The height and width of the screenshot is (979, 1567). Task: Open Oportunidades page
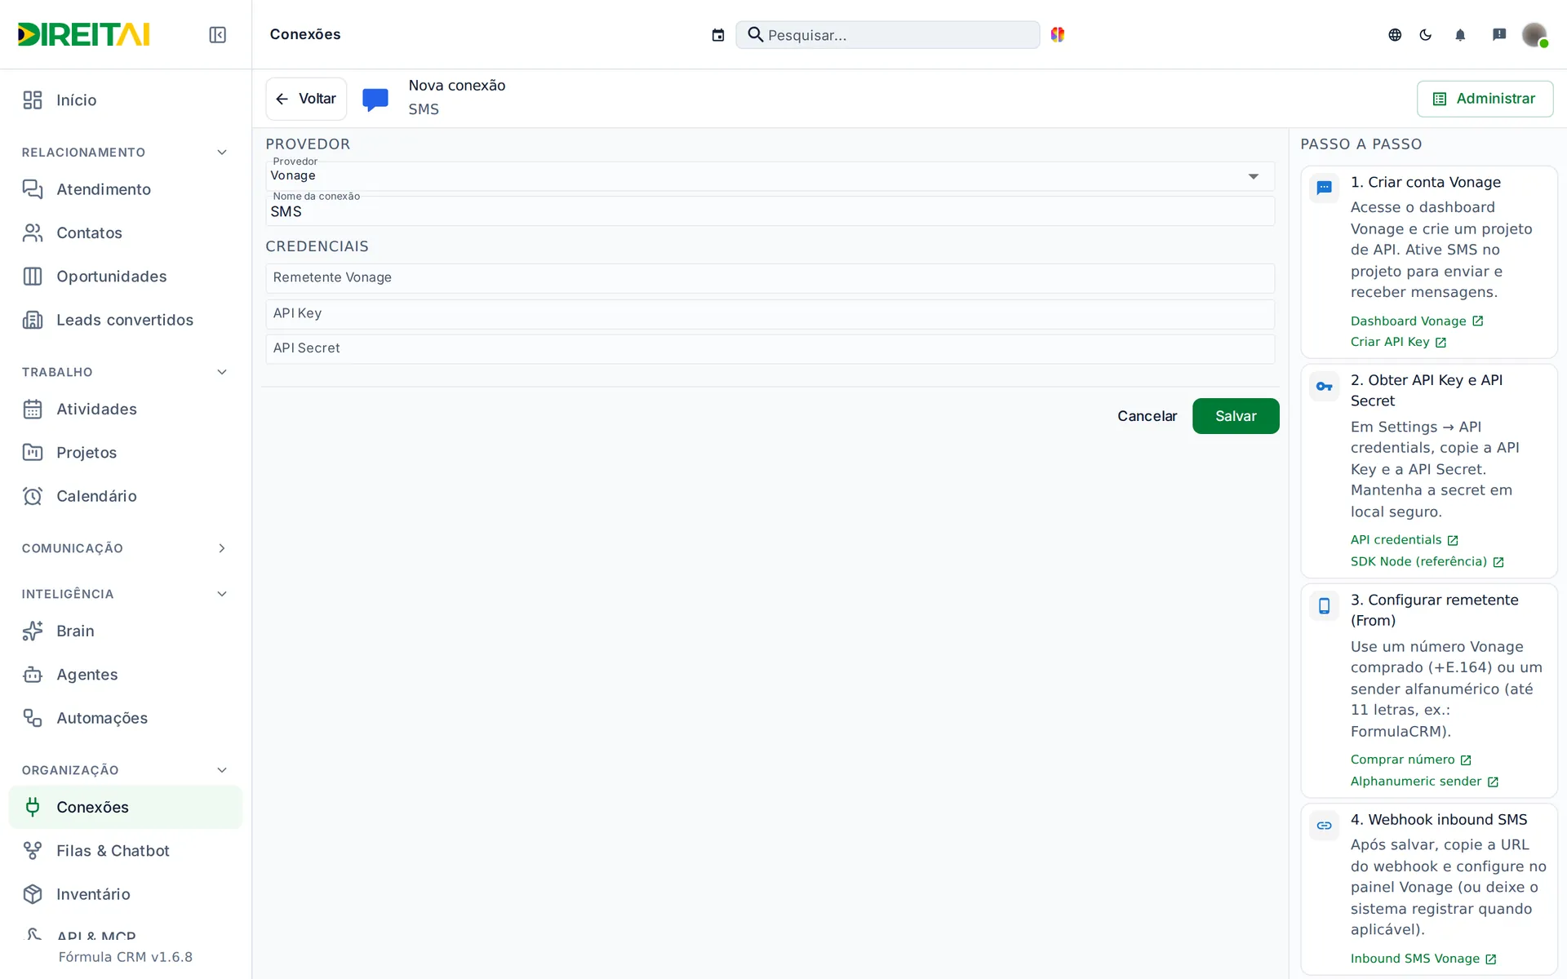click(126, 277)
